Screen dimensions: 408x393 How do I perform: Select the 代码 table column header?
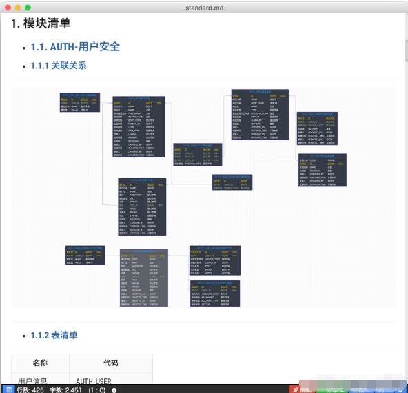(111, 363)
